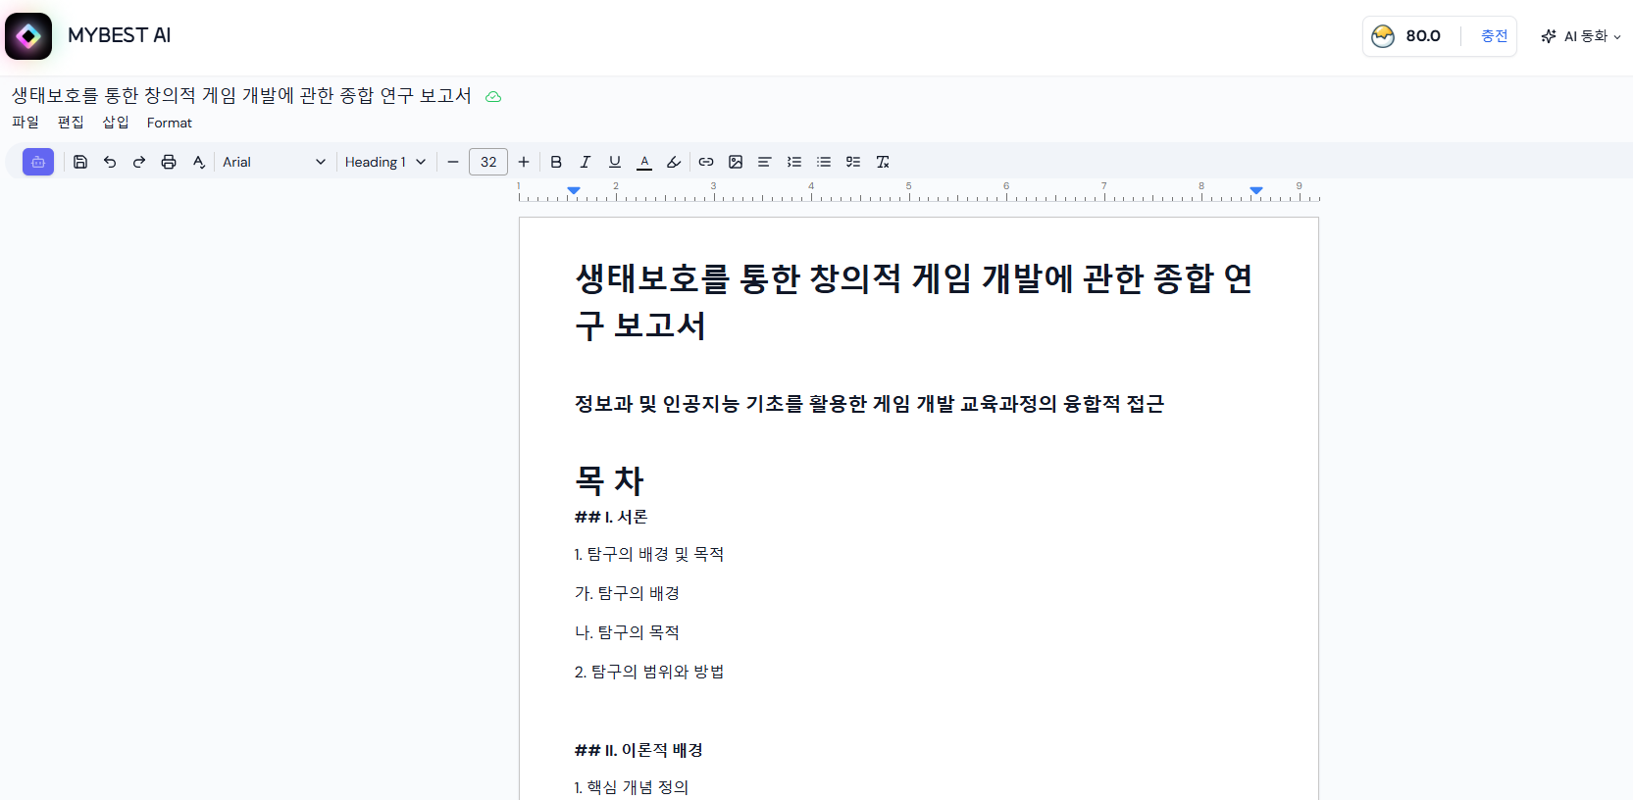Decrease font size with the minus button
The image size is (1633, 800).
tap(453, 162)
